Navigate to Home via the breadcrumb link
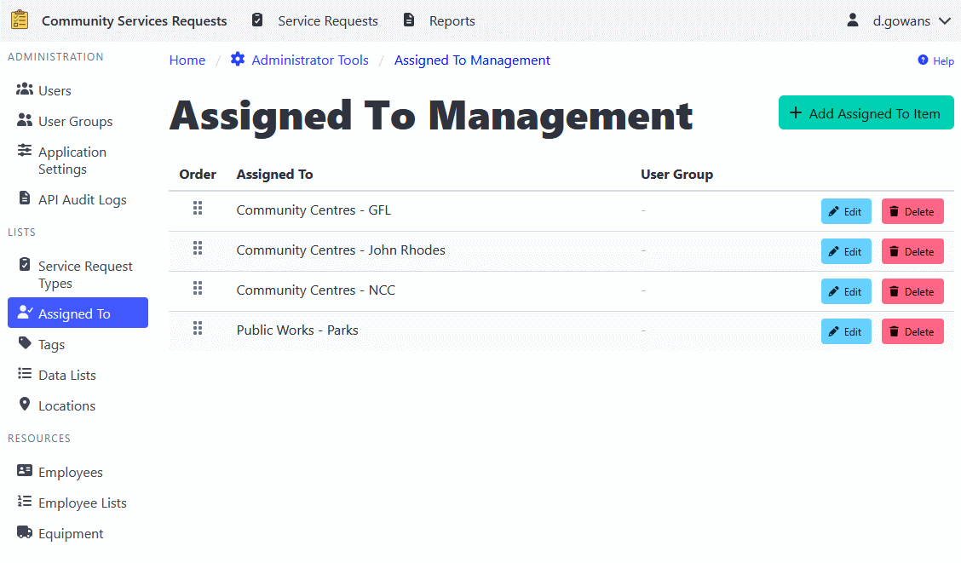This screenshot has height=563, width=961. pyautogui.click(x=187, y=60)
